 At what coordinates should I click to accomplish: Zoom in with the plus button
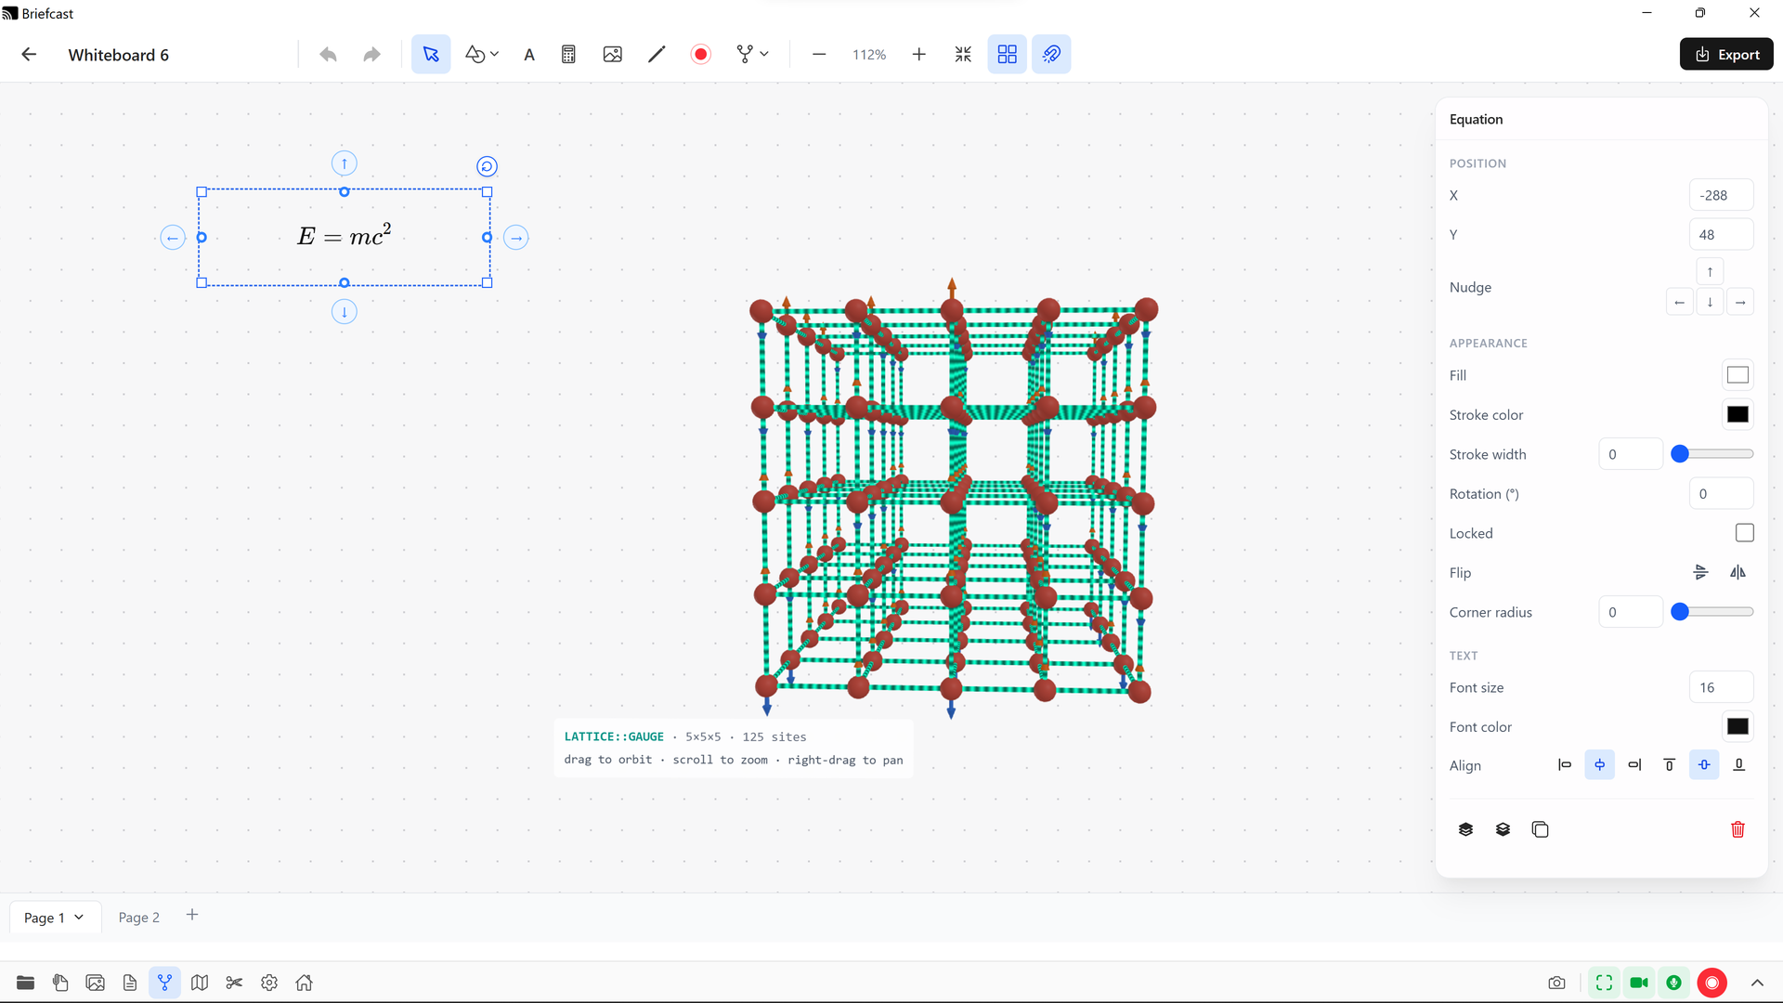918,55
